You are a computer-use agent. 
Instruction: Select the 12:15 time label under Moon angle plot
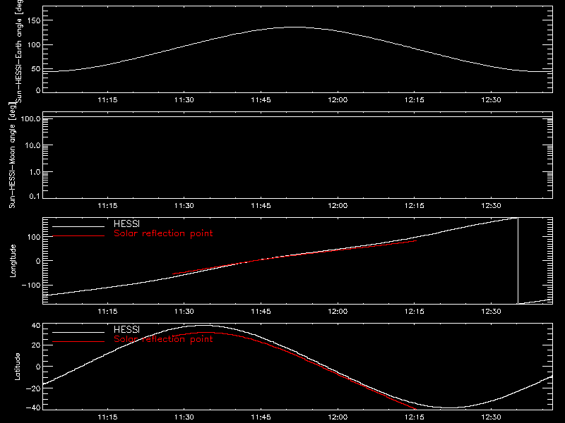415,205
